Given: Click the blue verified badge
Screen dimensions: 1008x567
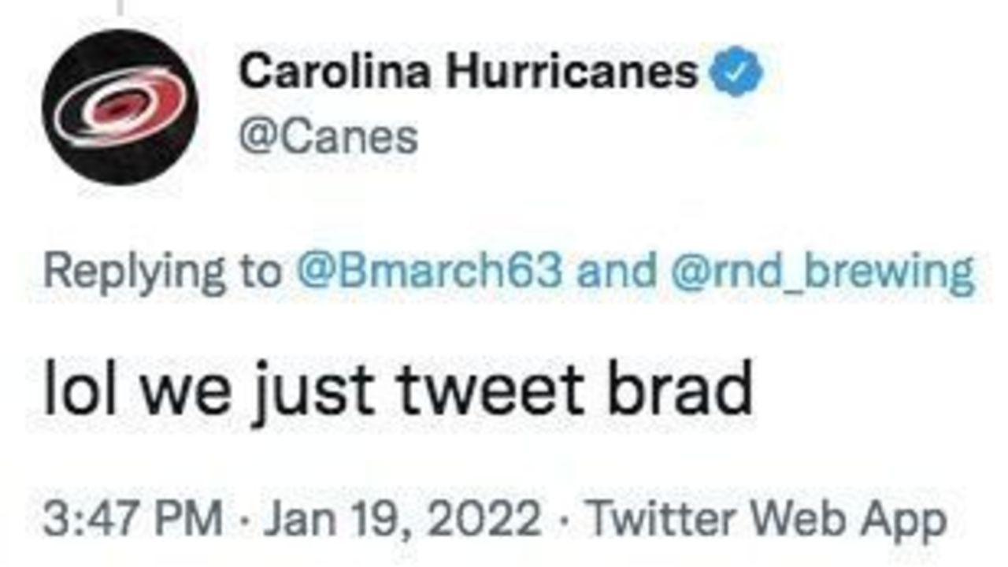Looking at the screenshot, I should click(x=738, y=74).
